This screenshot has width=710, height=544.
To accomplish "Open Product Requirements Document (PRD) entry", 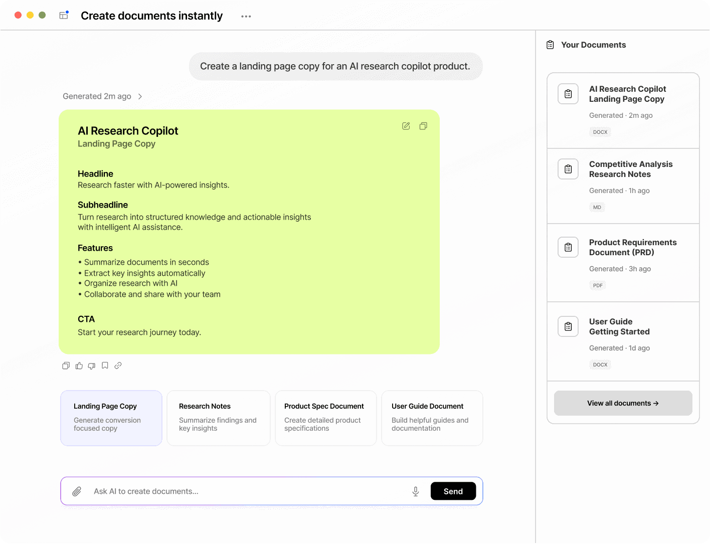I will click(x=623, y=263).
